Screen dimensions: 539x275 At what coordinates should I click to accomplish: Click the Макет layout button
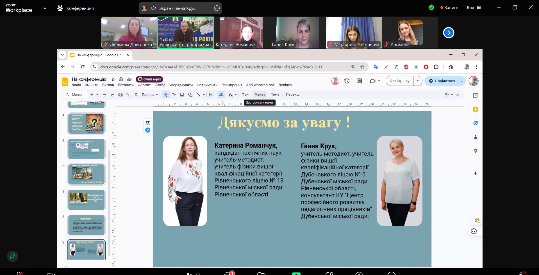[260, 94]
